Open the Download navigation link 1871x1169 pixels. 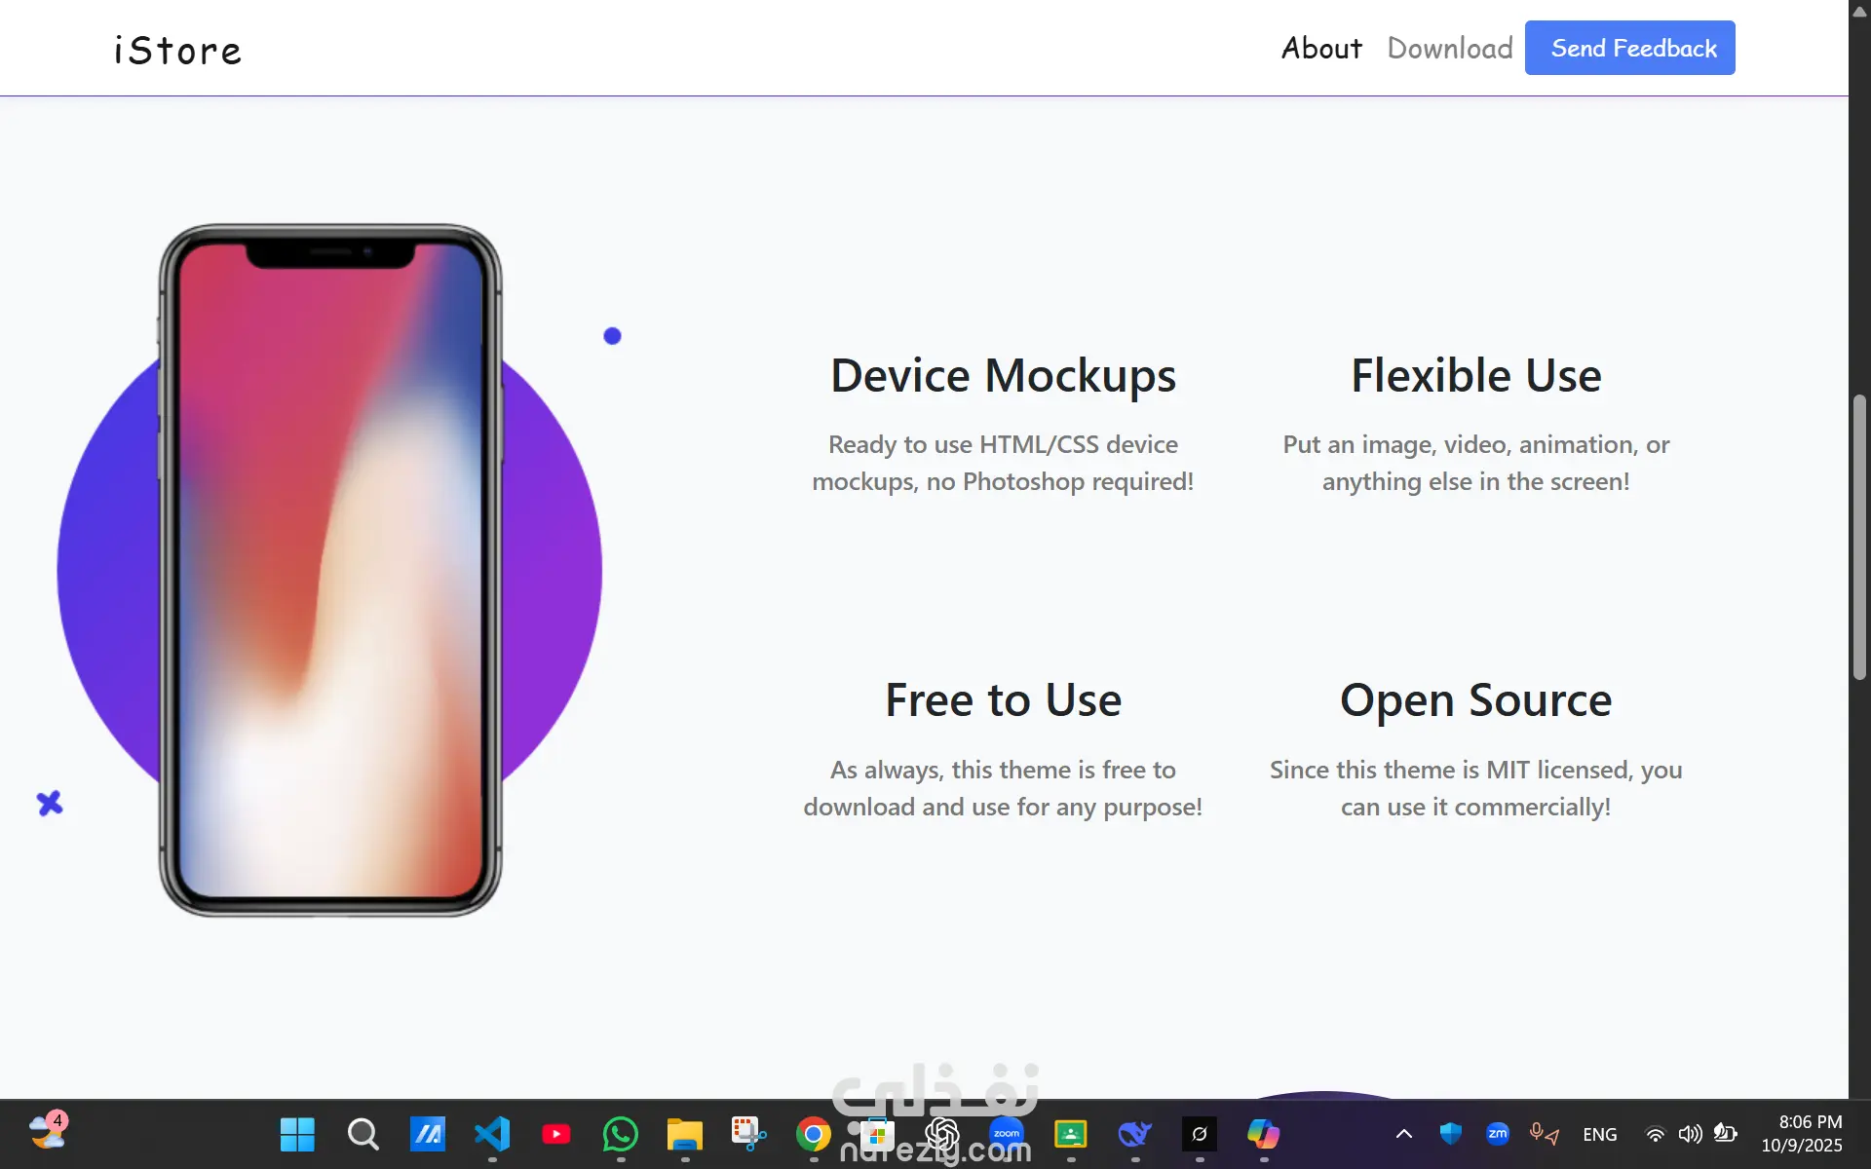tap(1450, 48)
